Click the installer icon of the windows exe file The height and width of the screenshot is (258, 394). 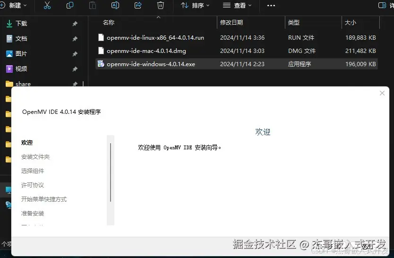101,64
